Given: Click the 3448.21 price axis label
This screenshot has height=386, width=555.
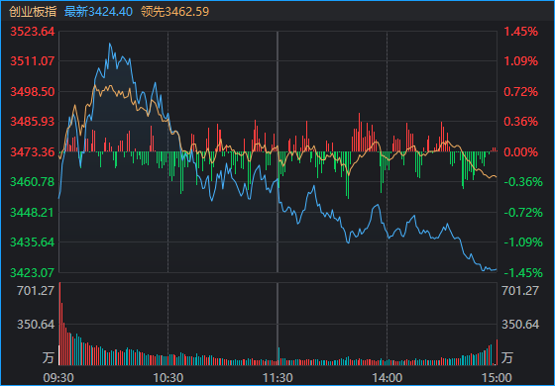Looking at the screenshot, I should click(33, 213).
